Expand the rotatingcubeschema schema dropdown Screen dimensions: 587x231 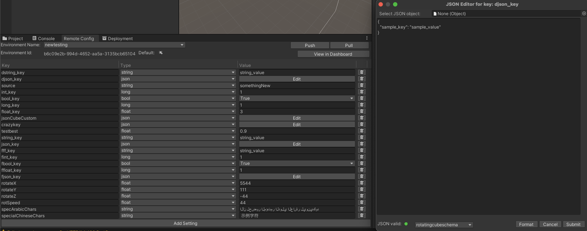click(x=444, y=224)
